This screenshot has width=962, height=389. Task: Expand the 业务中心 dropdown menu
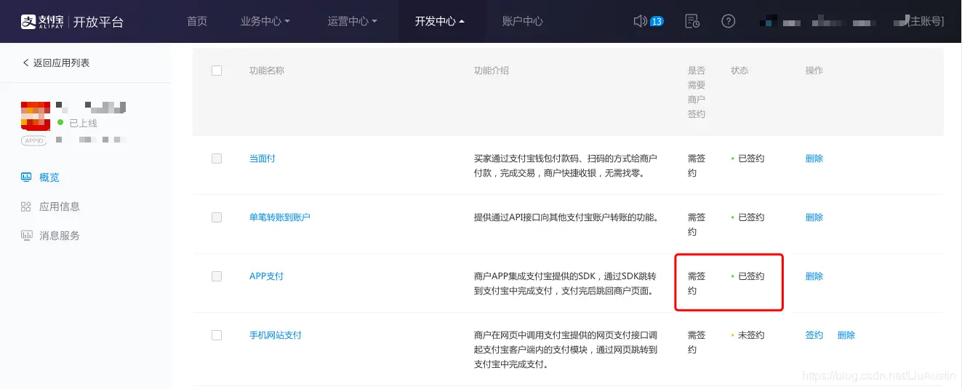pyautogui.click(x=265, y=21)
